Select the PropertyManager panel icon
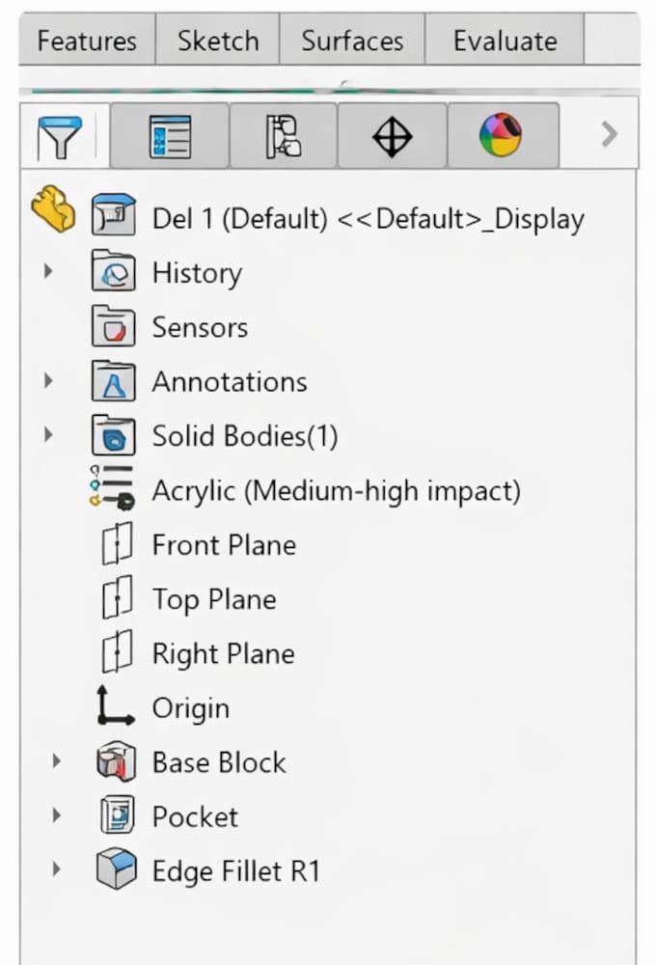The width and height of the screenshot is (656, 965). pyautogui.click(x=170, y=135)
